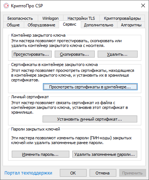Viewport: 149px width, 180px height.
Task: Click the Отмена button
Action: point(103,173)
